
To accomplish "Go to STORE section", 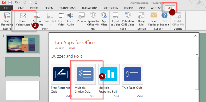I will point(72,48).
